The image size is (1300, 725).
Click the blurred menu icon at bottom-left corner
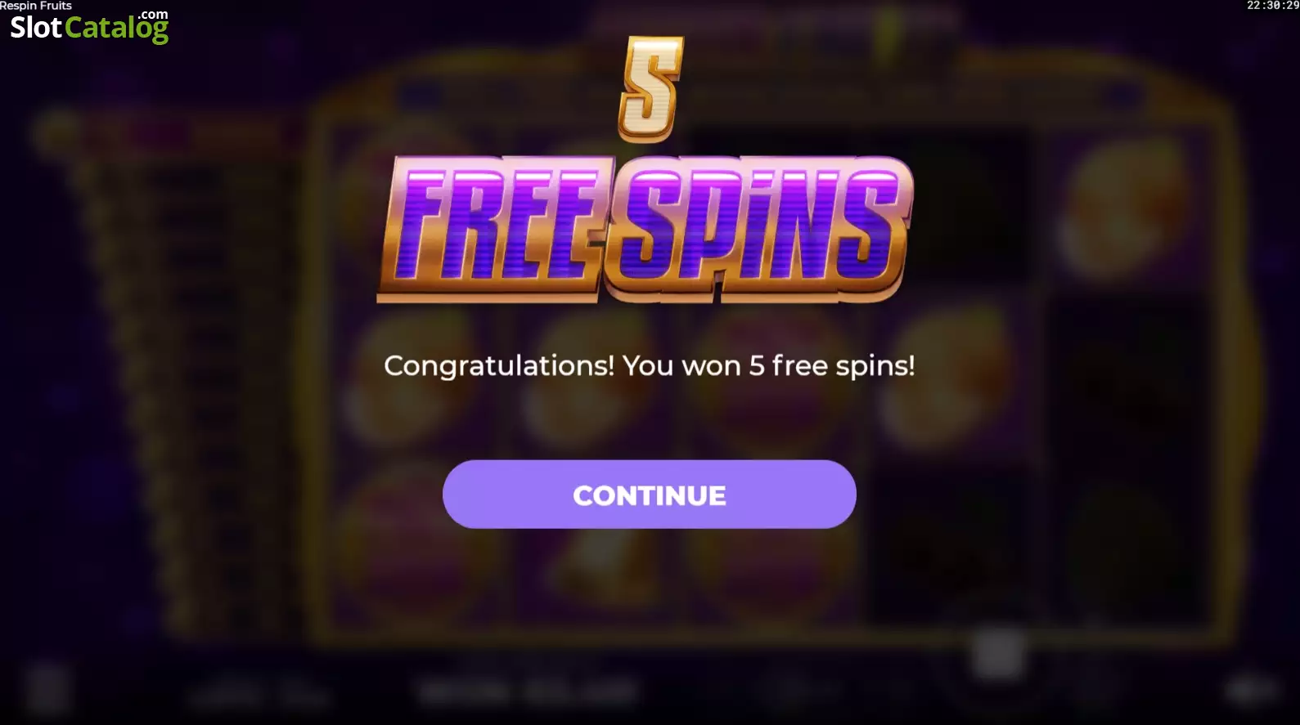[47, 691]
